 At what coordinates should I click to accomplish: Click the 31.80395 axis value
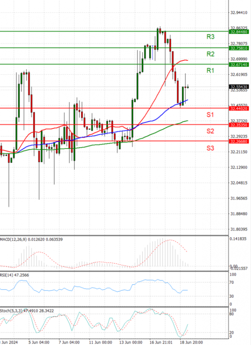click(239, 229)
